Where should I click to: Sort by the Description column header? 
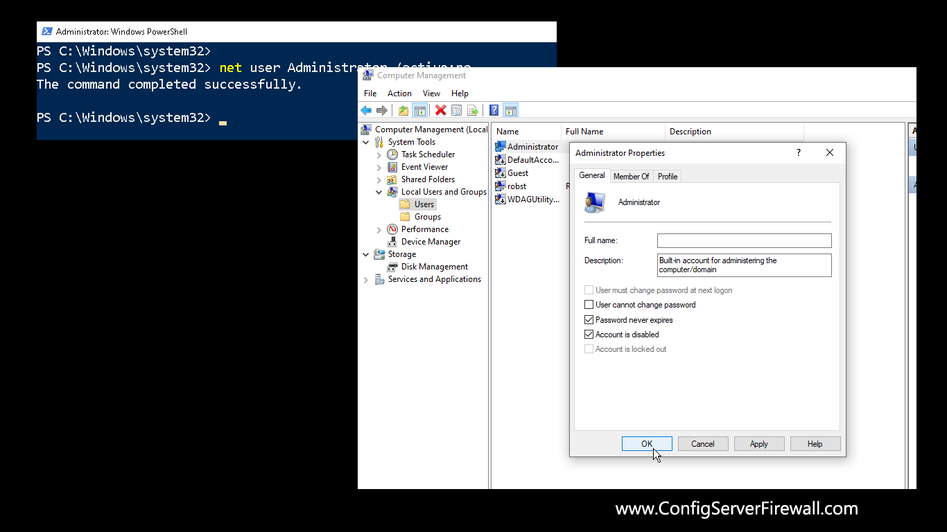(734, 132)
